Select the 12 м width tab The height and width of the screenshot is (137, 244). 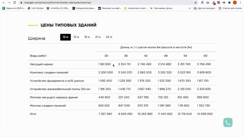(x=65, y=37)
